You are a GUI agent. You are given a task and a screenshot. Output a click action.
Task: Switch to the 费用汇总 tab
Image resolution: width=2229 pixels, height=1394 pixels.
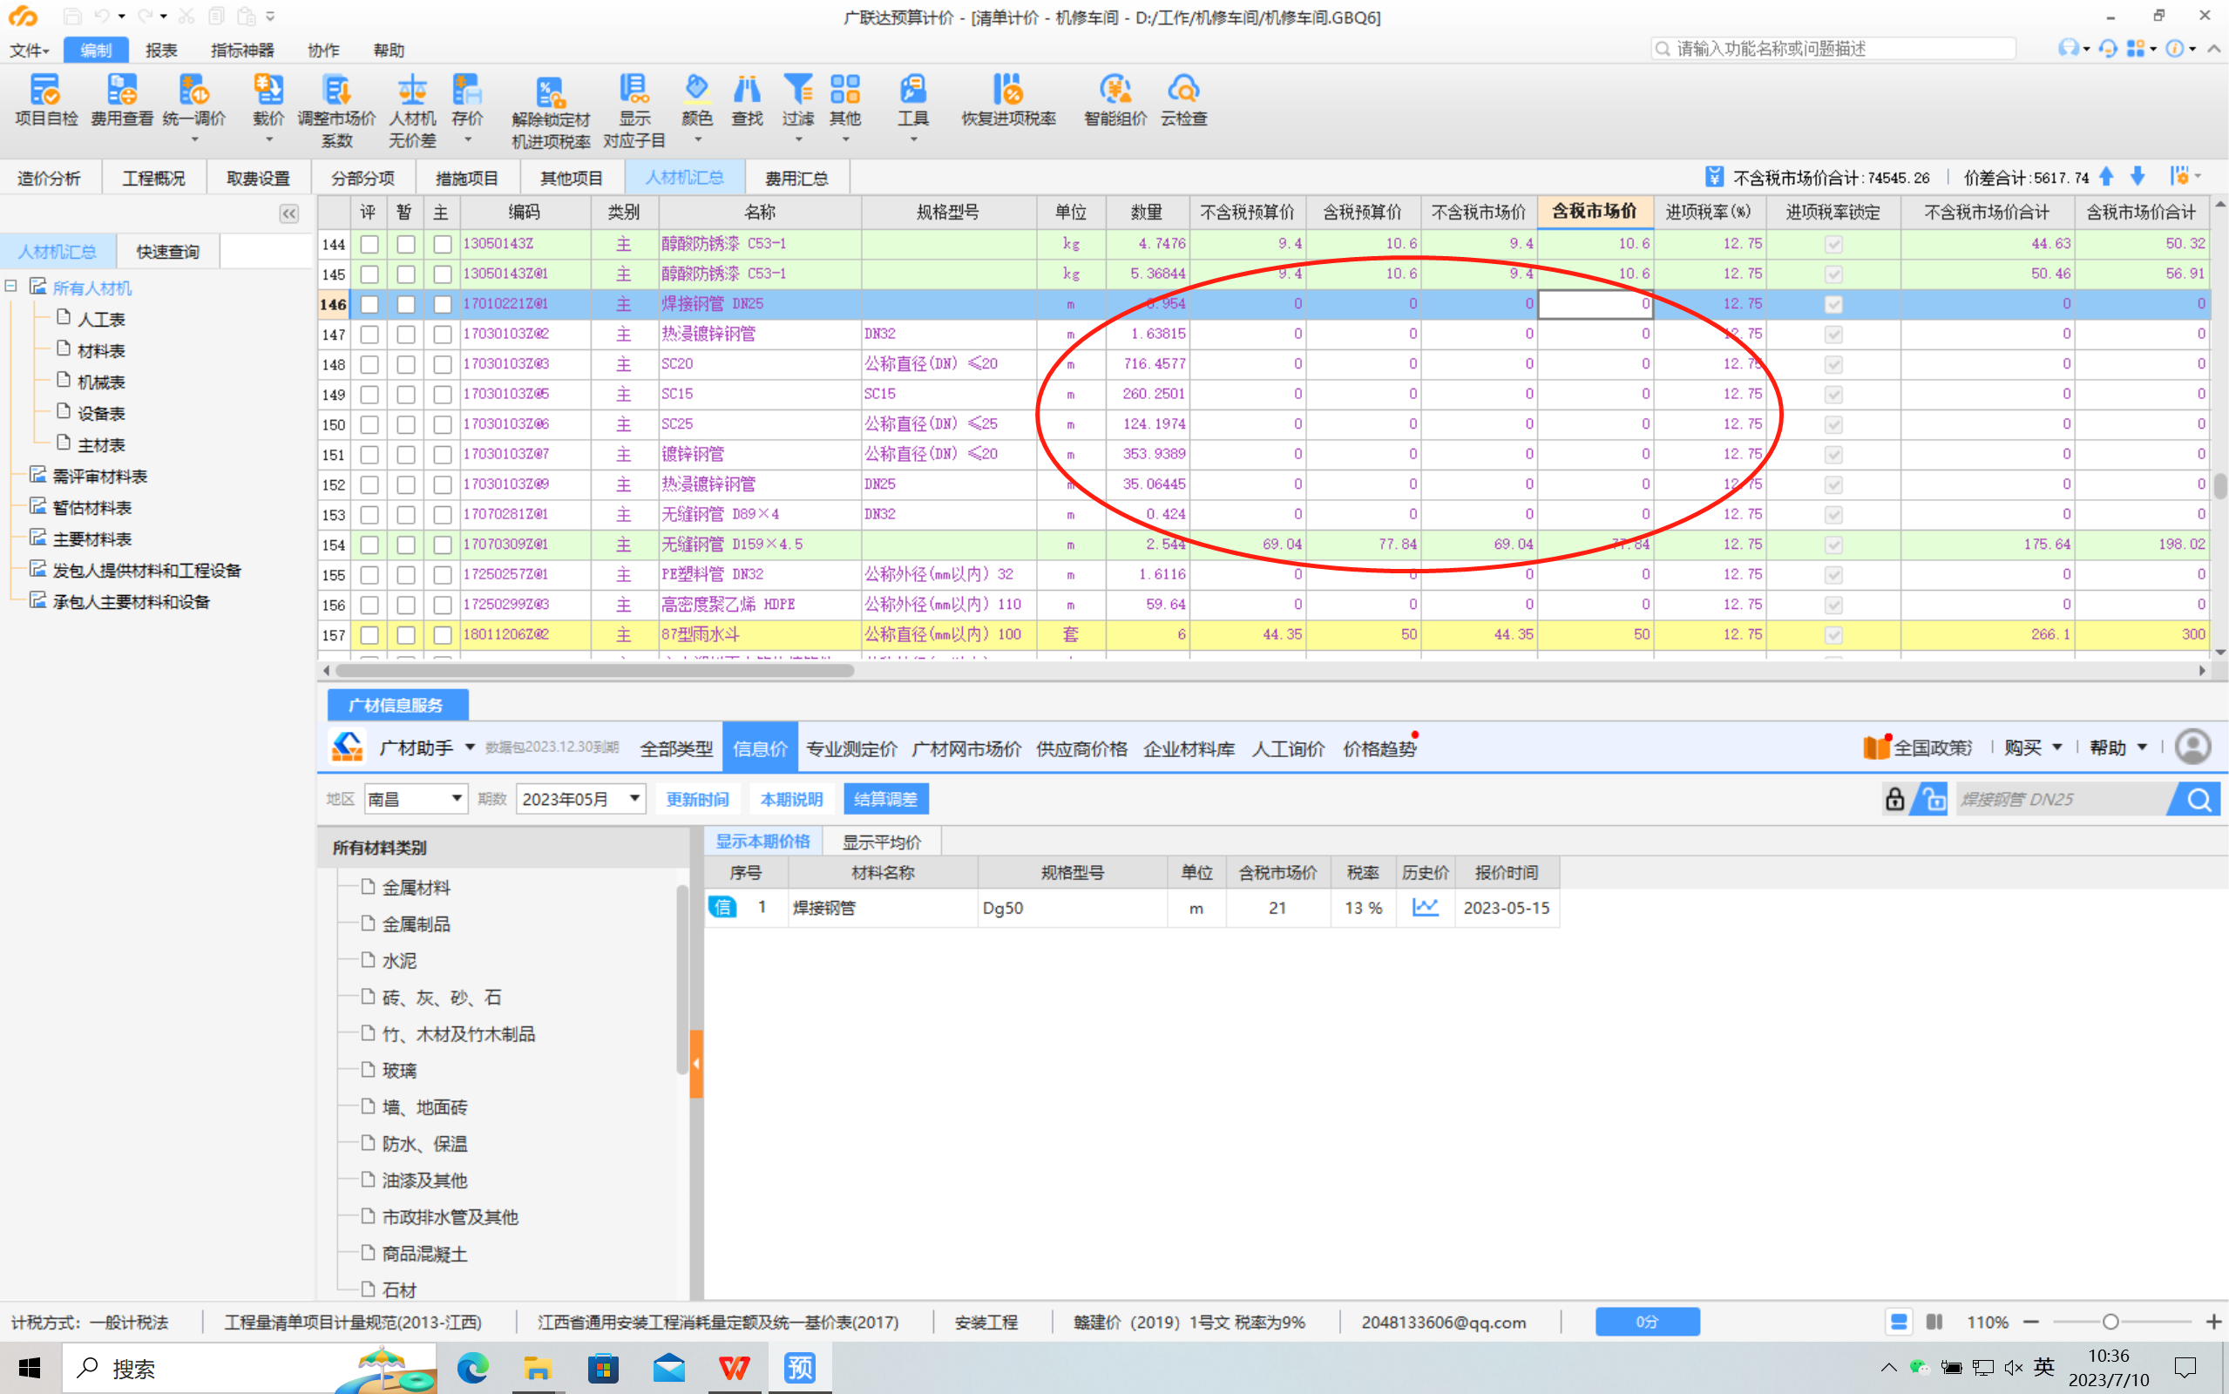(796, 178)
